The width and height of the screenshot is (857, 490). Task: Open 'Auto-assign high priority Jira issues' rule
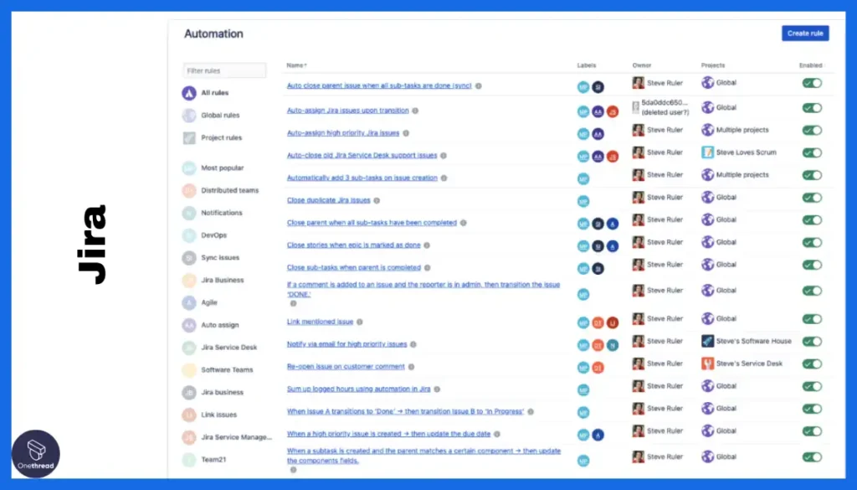[x=342, y=133]
